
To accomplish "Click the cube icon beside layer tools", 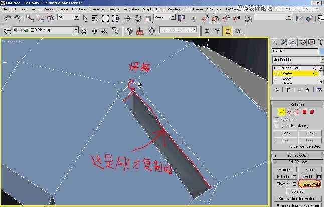I will (x=129, y=31).
